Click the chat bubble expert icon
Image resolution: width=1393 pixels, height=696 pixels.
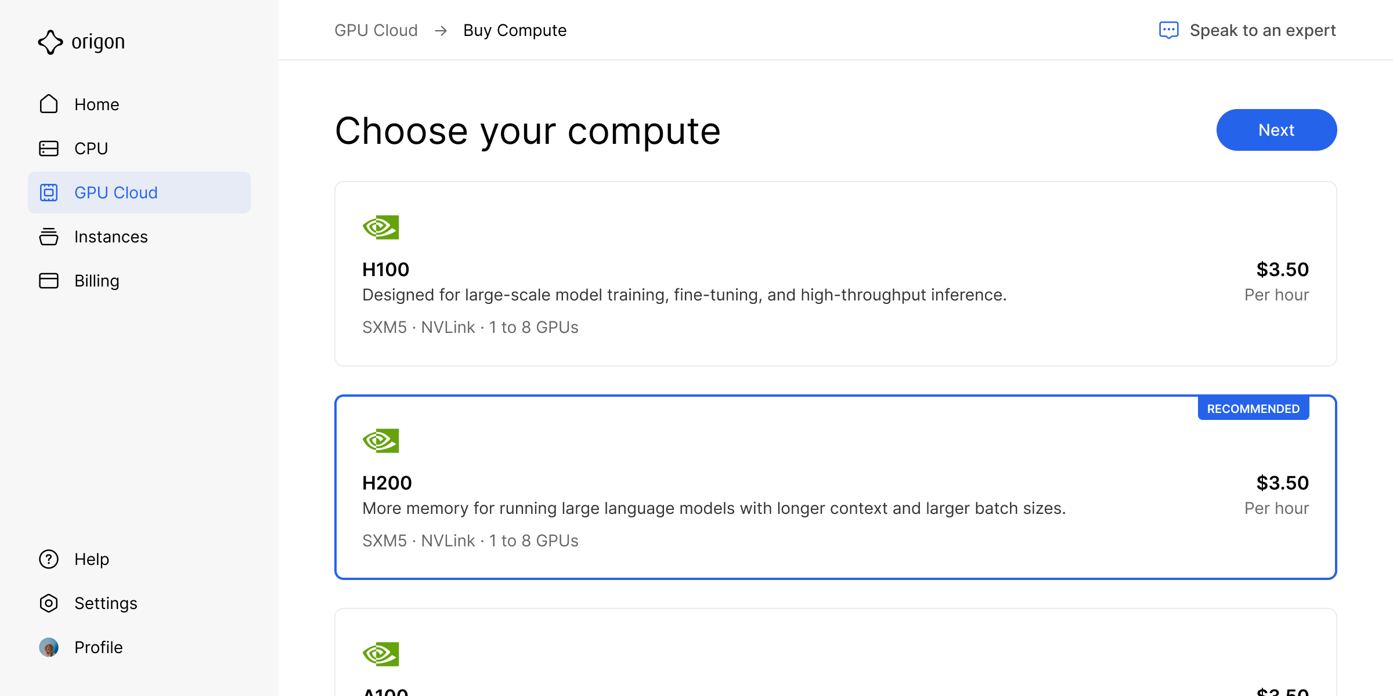[x=1169, y=30]
